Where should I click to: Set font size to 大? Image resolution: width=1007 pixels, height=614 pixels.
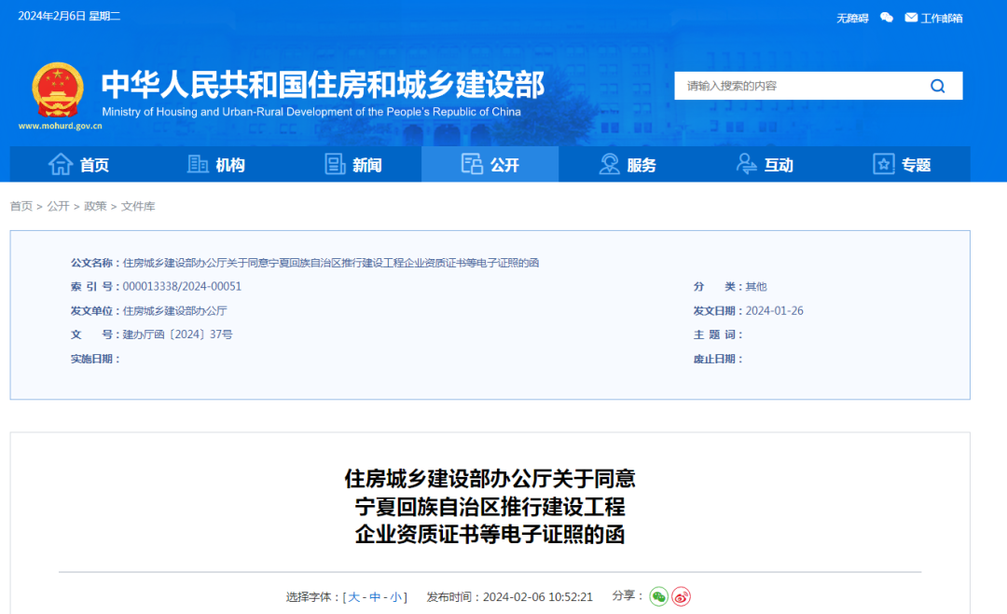[354, 597]
